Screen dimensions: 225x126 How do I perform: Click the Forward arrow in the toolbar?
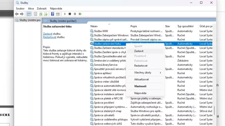coord(22,14)
